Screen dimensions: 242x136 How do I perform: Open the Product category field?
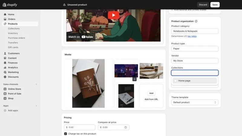195,31
